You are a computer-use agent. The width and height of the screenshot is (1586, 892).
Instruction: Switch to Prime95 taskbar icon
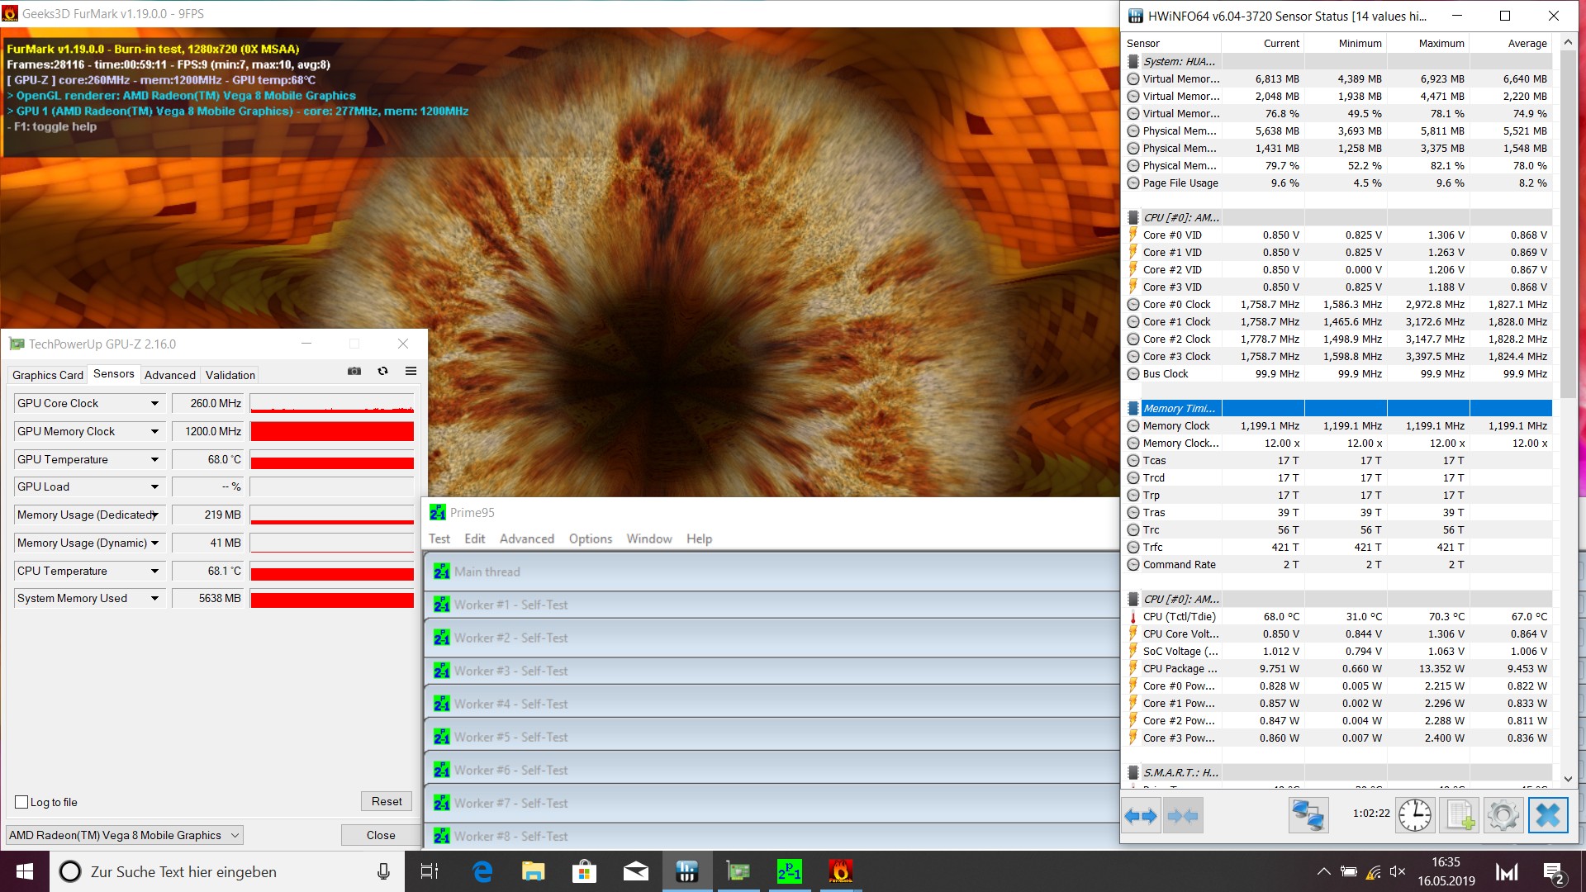[789, 871]
